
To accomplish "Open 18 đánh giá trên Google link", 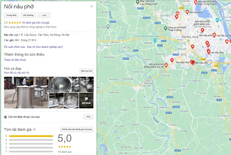I will 36,22.
